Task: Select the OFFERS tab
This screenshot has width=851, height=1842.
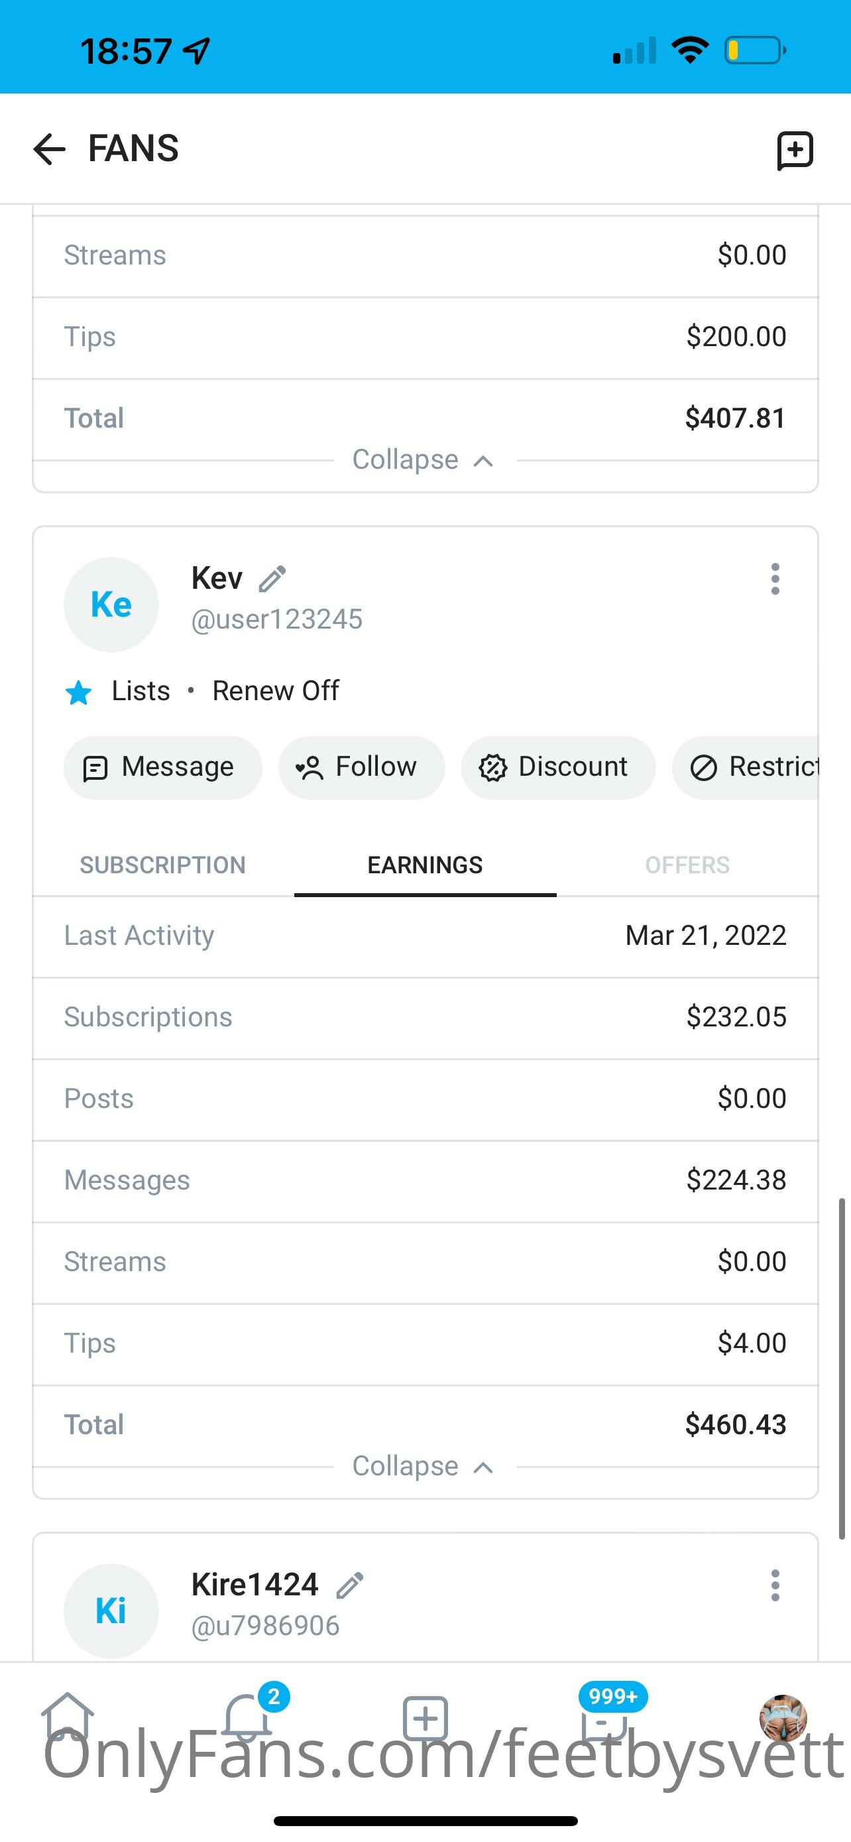Action: pos(687,865)
